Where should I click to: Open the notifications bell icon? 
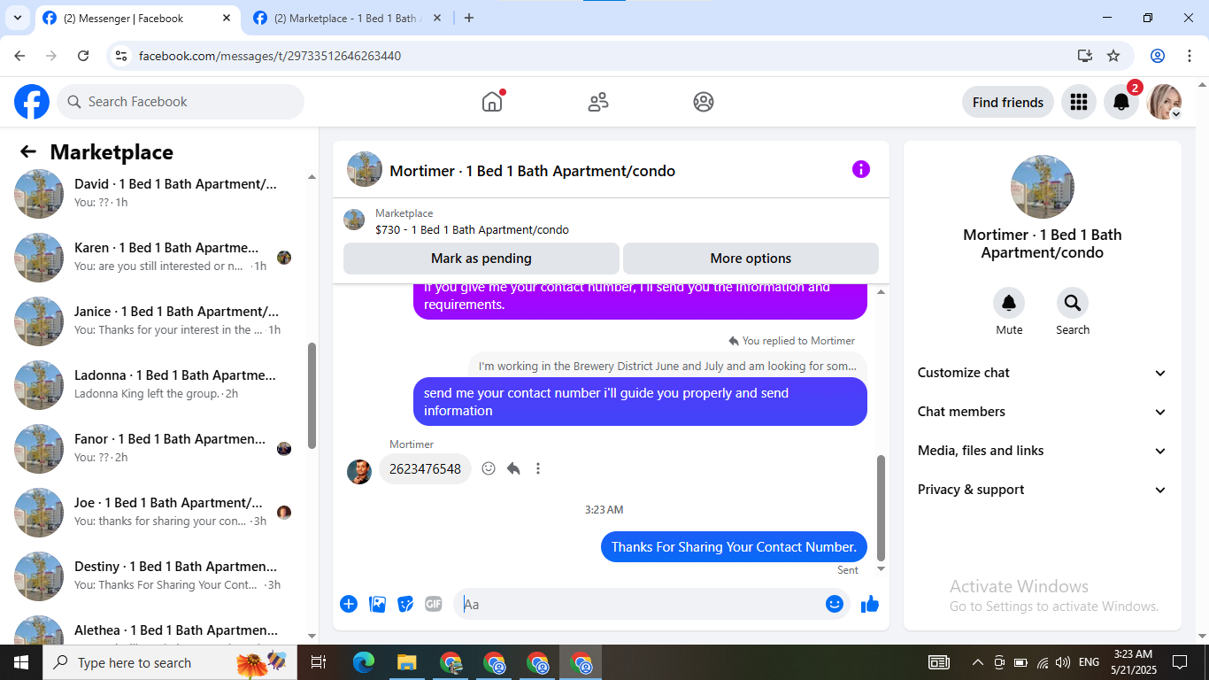tap(1121, 102)
